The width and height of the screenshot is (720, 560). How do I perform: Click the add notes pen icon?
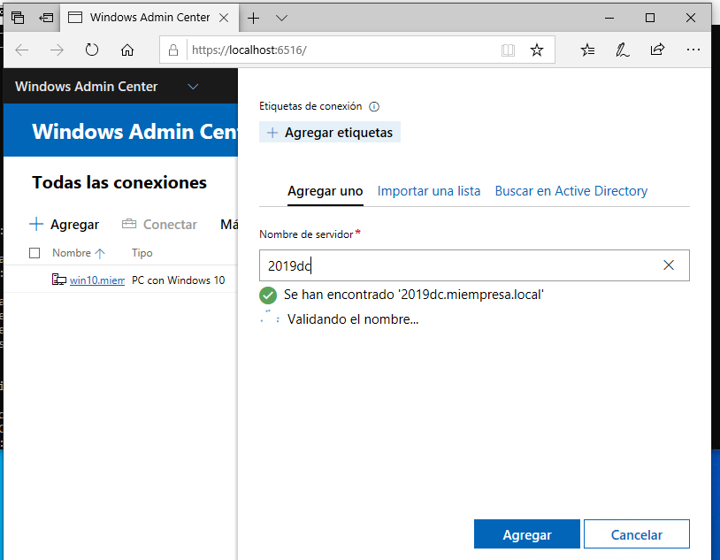coord(623,50)
